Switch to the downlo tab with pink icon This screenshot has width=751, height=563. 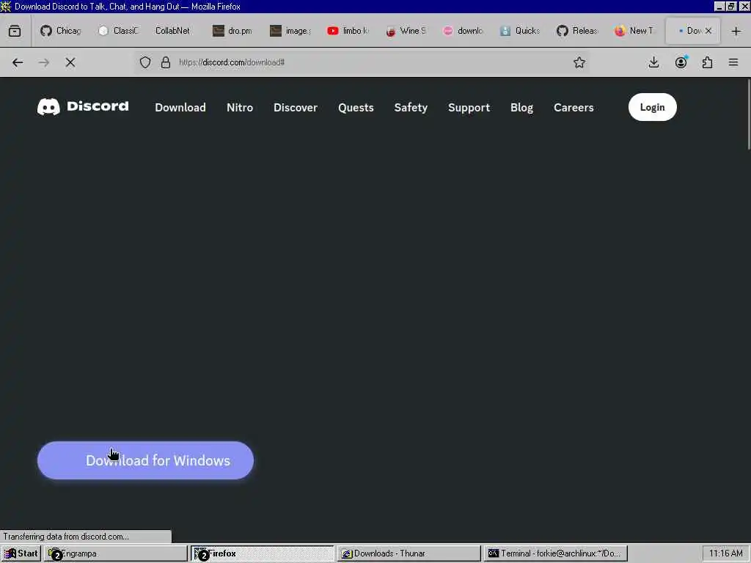(x=463, y=31)
